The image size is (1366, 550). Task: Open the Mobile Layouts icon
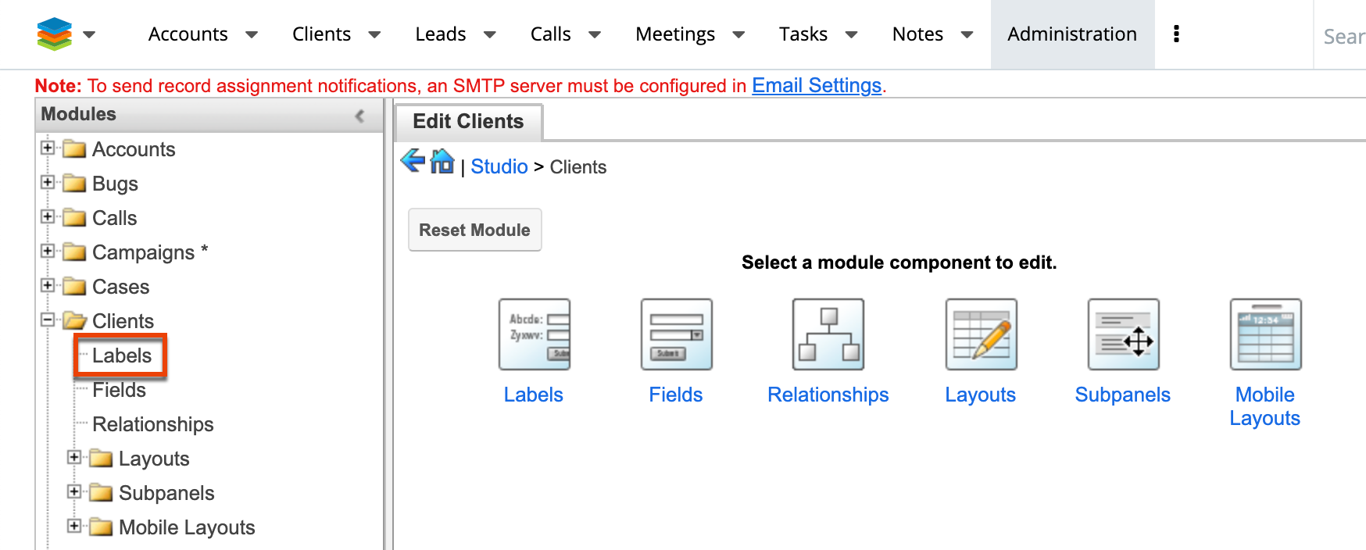coord(1266,334)
